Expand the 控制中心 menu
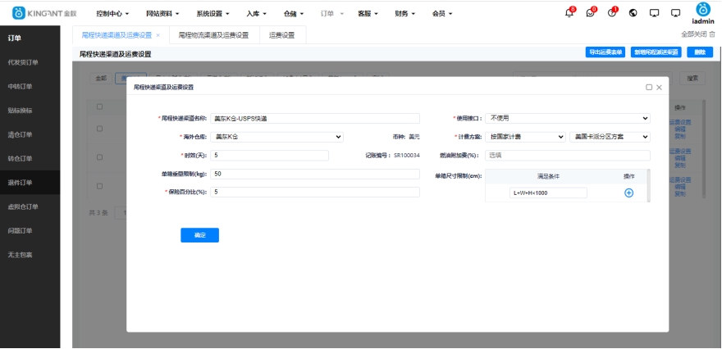722x349 pixels. [112, 14]
